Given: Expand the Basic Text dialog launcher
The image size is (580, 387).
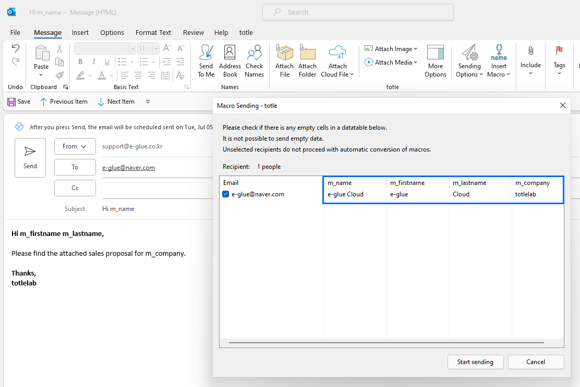Looking at the screenshot, I should (187, 87).
